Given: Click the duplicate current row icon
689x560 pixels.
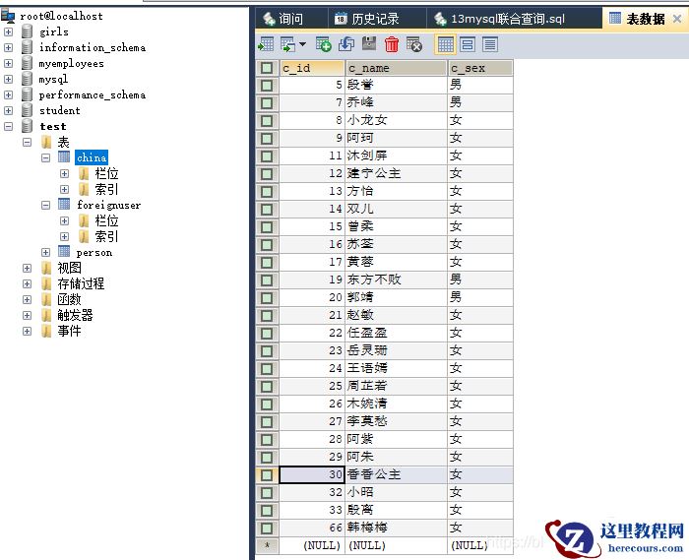Looking at the screenshot, I should (x=346, y=44).
